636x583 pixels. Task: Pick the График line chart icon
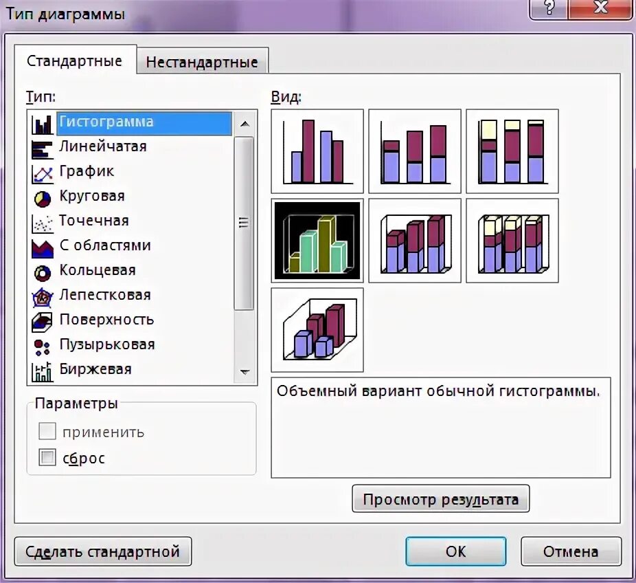[x=42, y=174]
